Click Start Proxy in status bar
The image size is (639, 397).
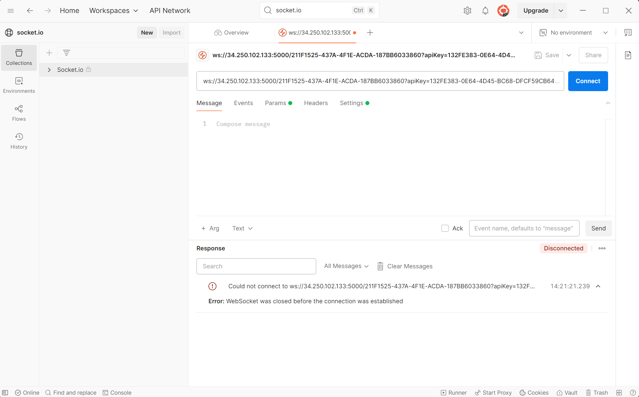coord(493,393)
